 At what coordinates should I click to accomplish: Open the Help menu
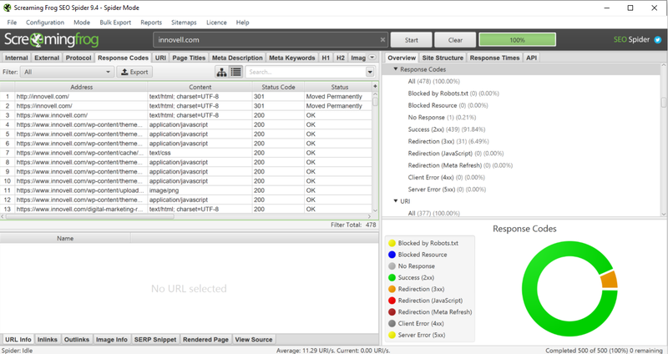(x=242, y=23)
